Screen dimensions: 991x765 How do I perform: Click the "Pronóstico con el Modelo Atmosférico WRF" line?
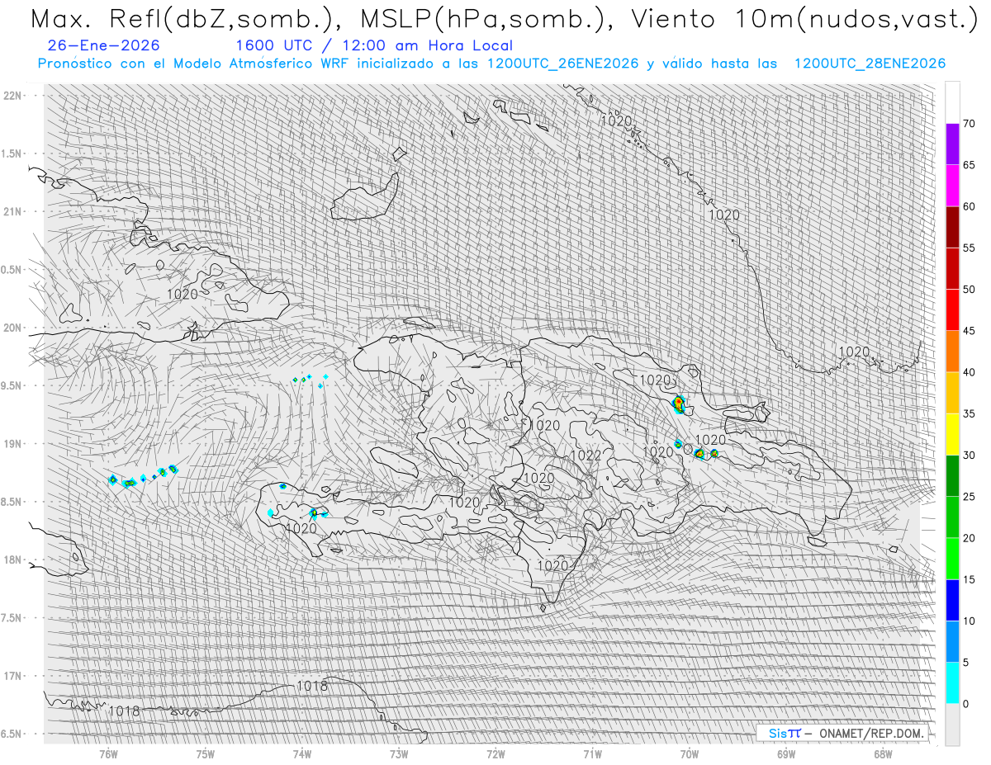point(491,64)
